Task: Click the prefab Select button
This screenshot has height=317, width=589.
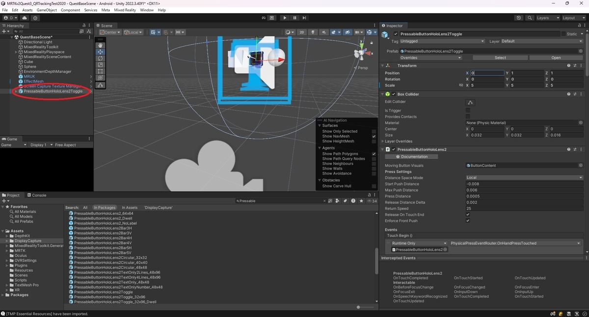Action: coord(500,58)
